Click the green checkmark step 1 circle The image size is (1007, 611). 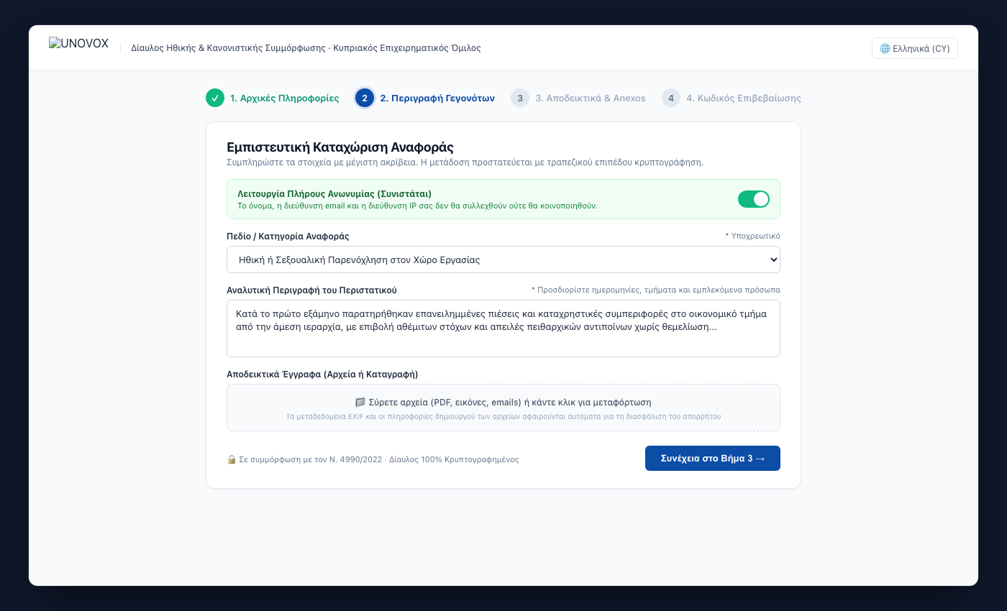point(215,98)
